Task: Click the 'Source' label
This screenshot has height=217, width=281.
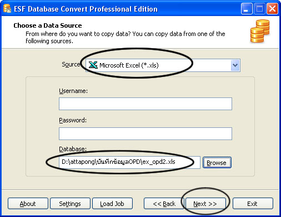Action: [71, 64]
